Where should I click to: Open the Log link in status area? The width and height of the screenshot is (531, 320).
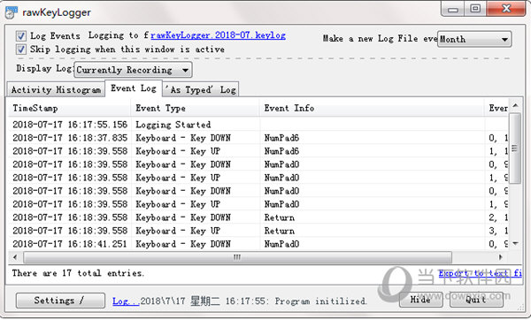coord(126,301)
